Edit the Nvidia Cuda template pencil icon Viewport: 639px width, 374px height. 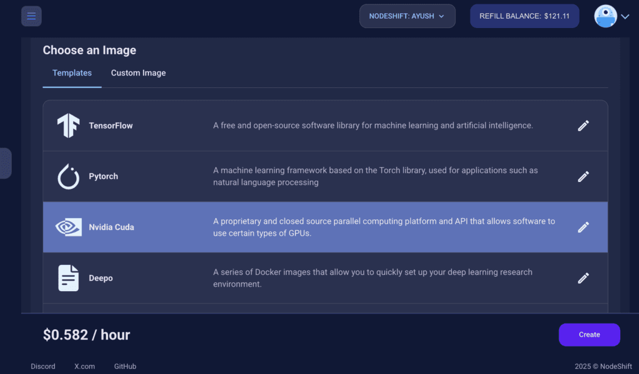click(583, 228)
